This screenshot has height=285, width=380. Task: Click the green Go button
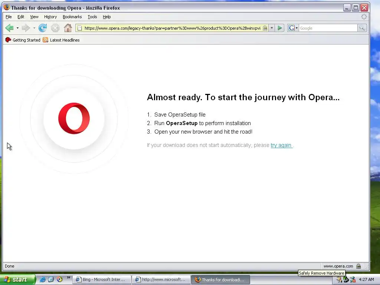point(280,28)
